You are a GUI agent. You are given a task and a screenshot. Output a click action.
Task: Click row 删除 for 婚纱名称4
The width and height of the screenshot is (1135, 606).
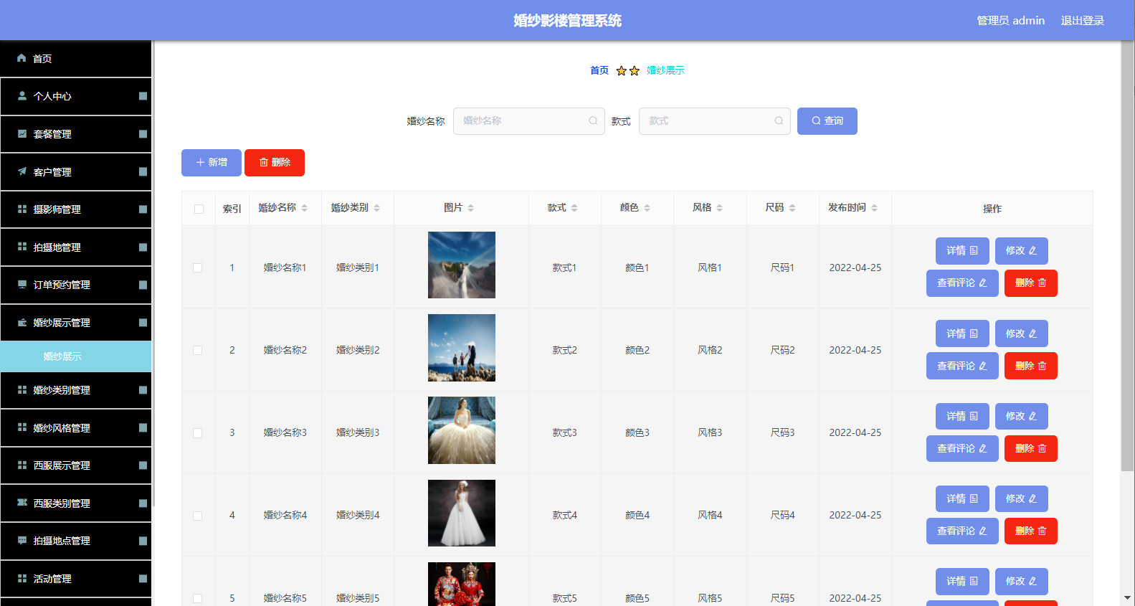coord(1031,531)
